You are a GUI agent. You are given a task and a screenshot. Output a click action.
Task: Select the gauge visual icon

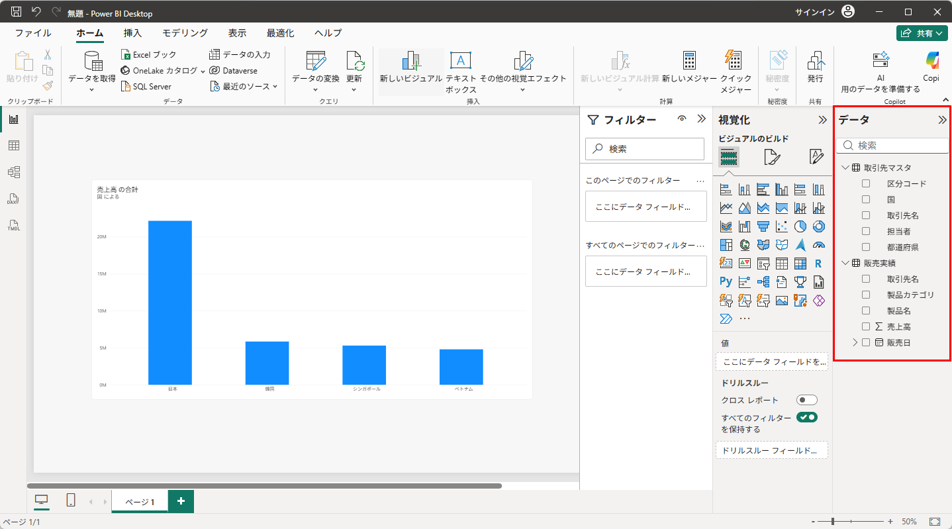pyautogui.click(x=818, y=245)
